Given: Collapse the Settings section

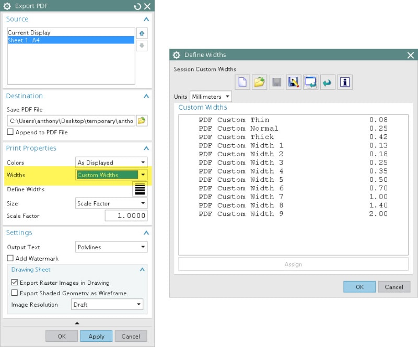Looking at the screenshot, I should coord(146,233).
